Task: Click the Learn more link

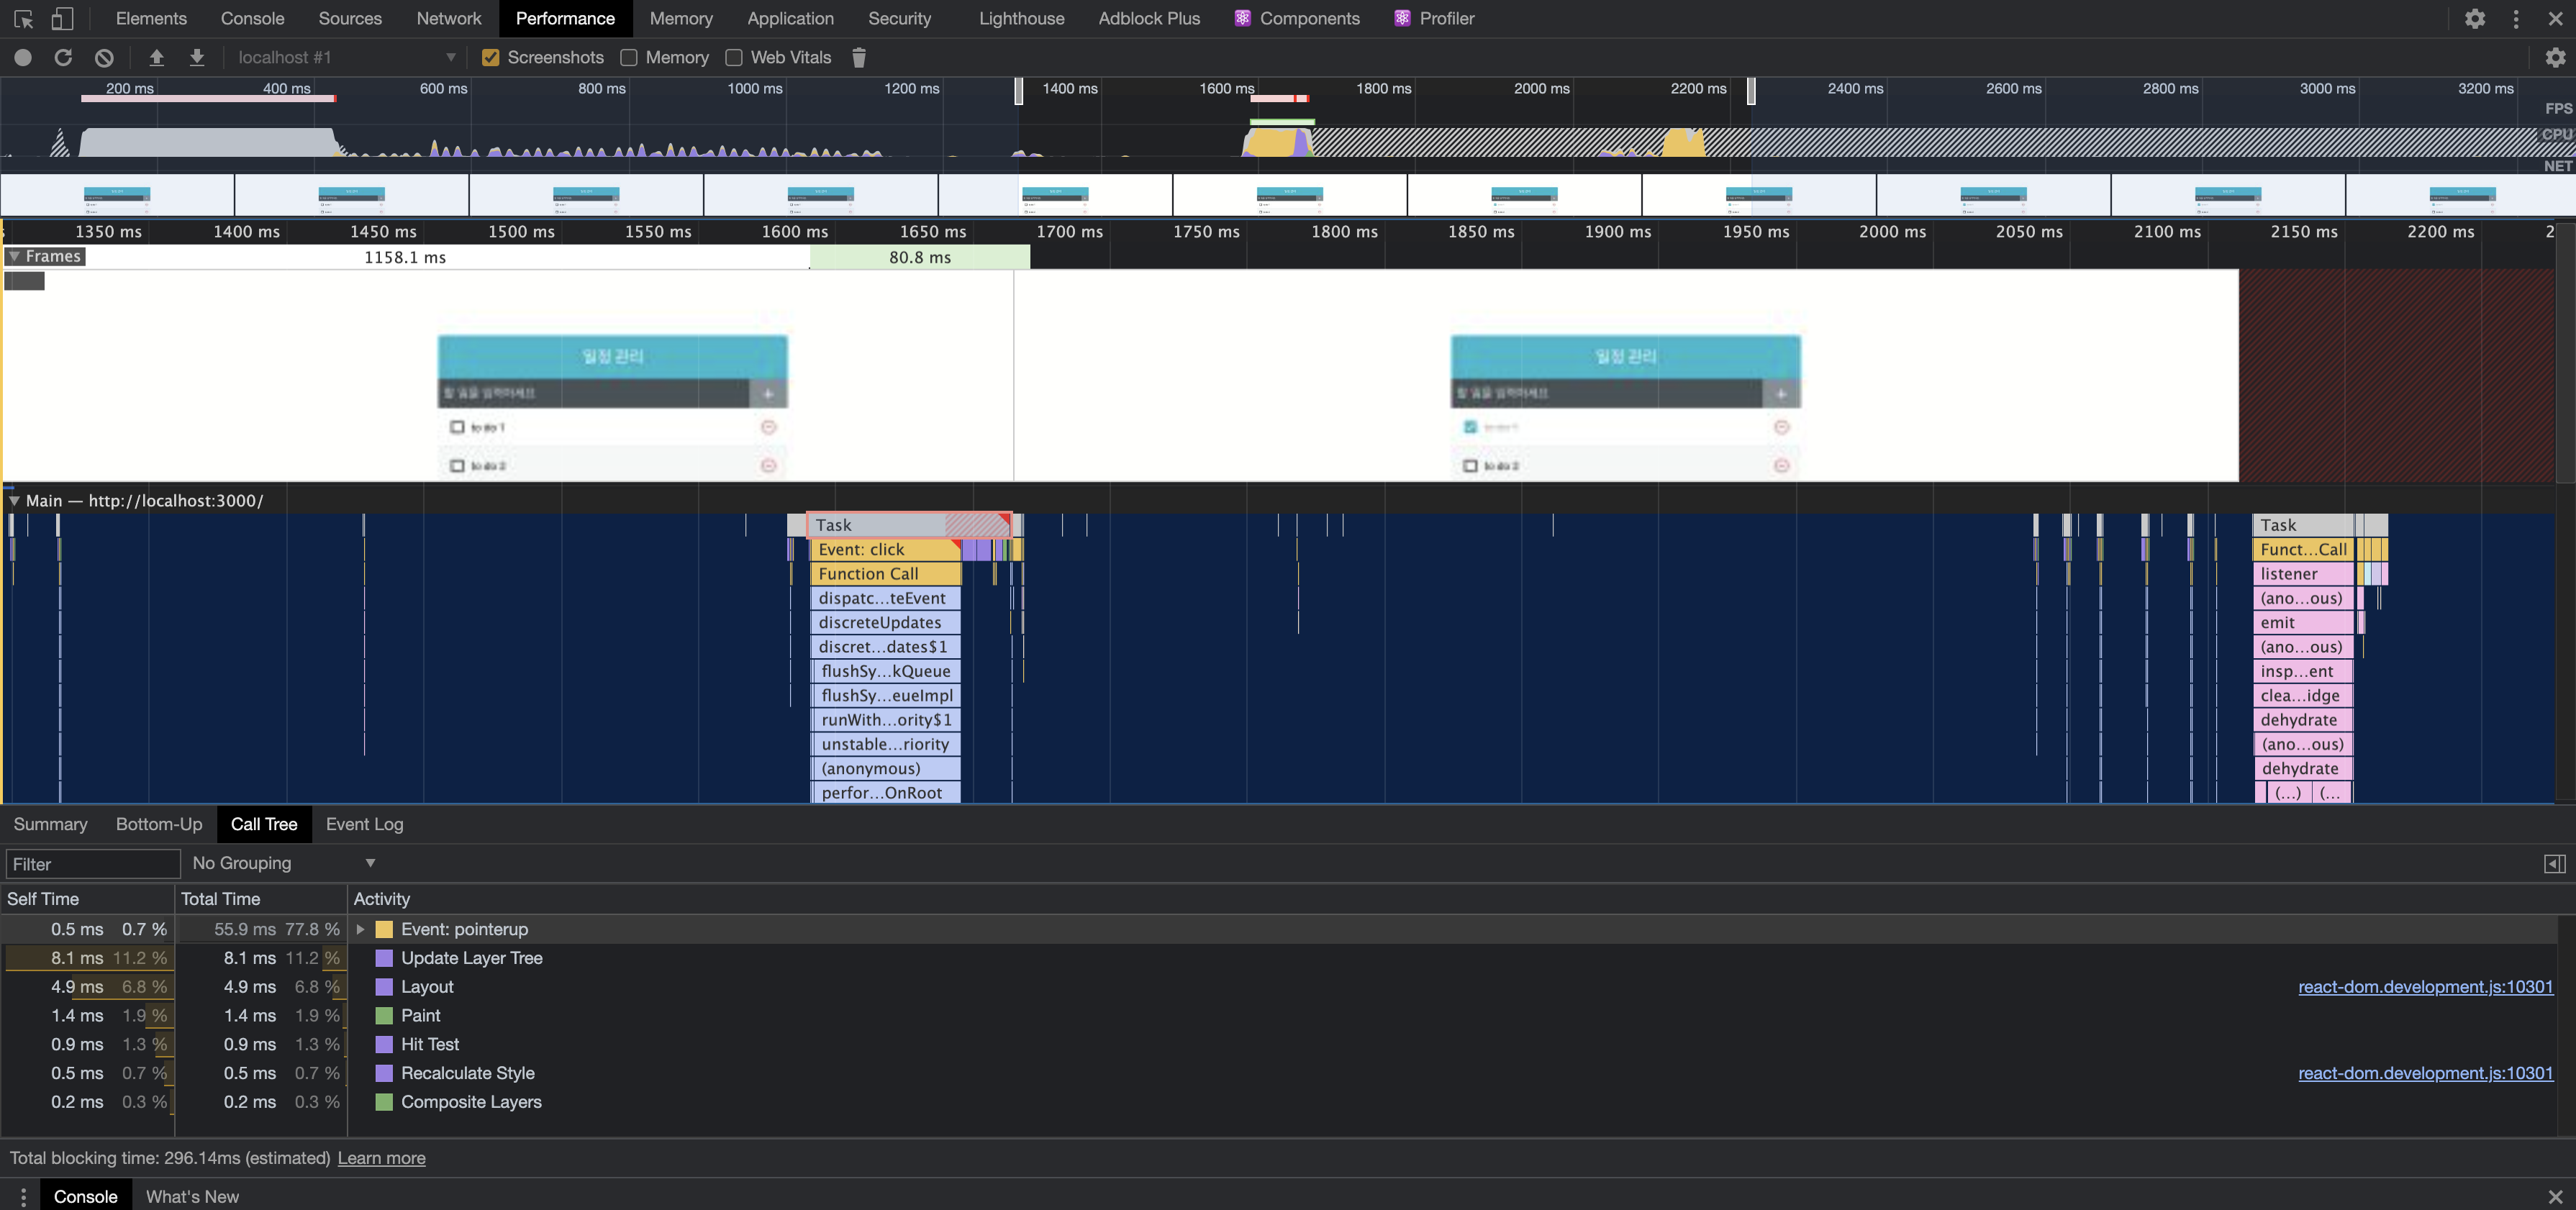Action: [381, 1158]
